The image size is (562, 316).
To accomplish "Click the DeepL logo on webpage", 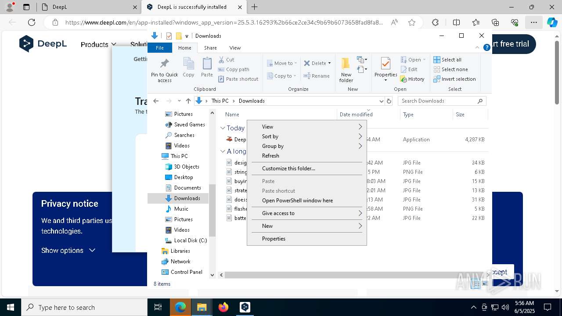I will [43, 43].
